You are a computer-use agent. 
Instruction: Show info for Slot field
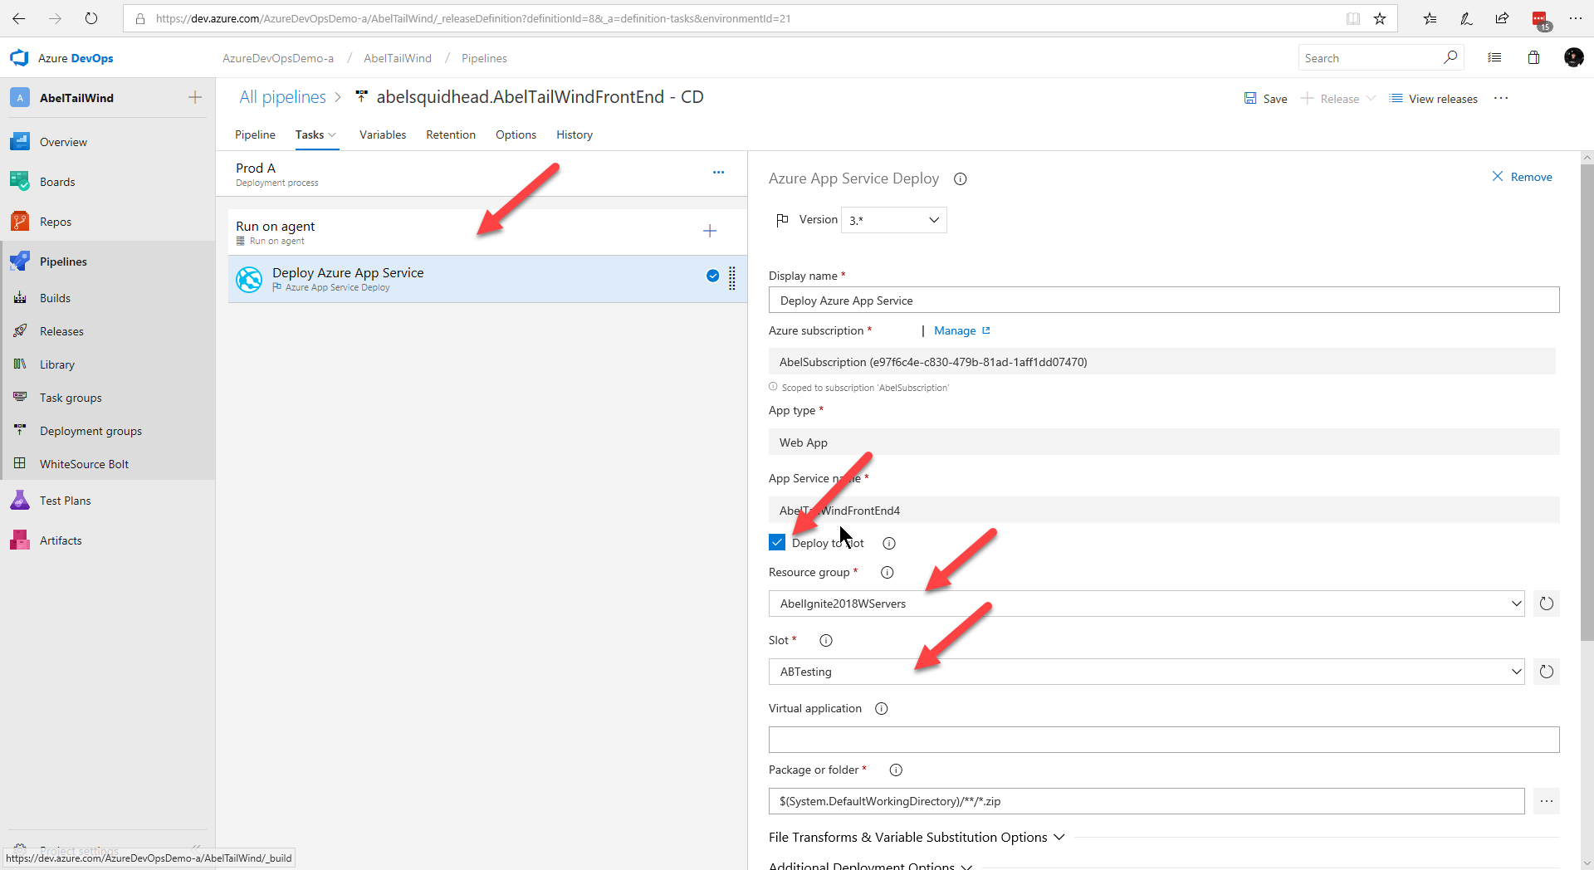click(826, 640)
